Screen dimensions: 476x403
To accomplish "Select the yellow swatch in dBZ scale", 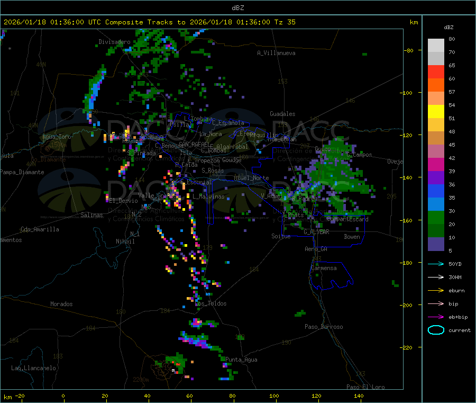I will (x=436, y=112).
